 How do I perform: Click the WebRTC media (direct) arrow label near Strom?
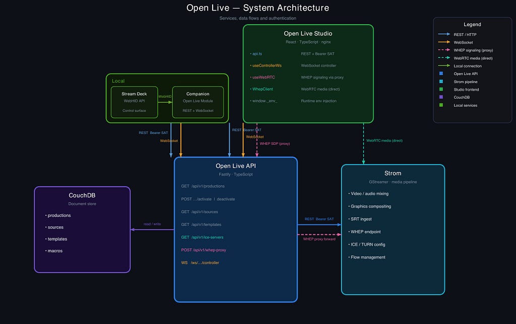click(x=384, y=141)
